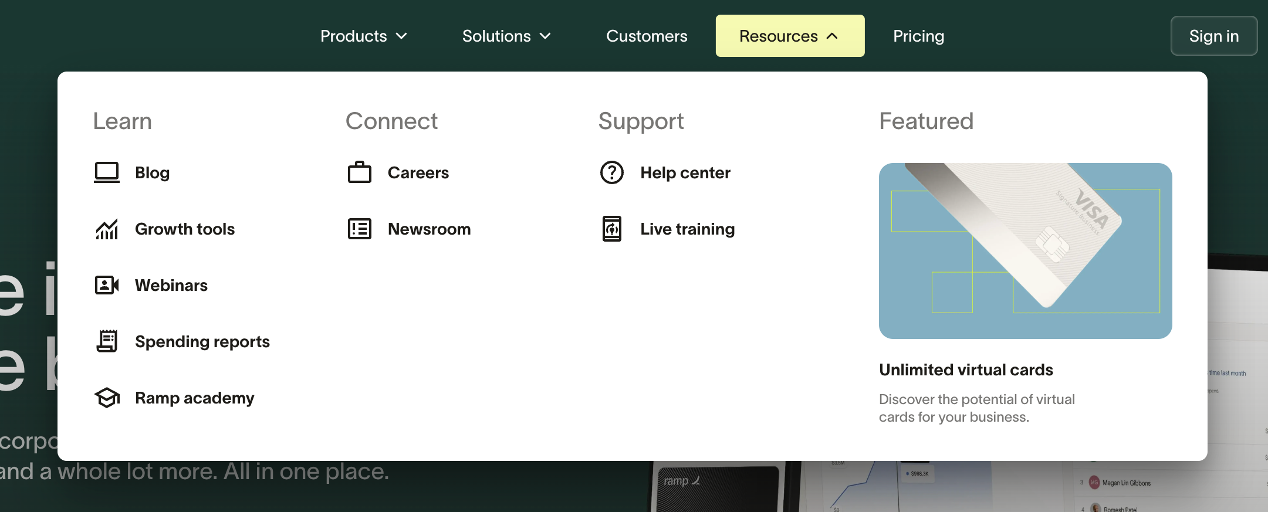Select the Webinars video camera icon
Image resolution: width=1268 pixels, height=512 pixels.
click(107, 285)
